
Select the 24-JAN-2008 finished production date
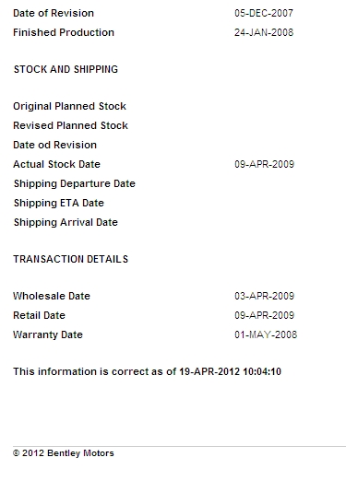pyautogui.click(x=264, y=32)
